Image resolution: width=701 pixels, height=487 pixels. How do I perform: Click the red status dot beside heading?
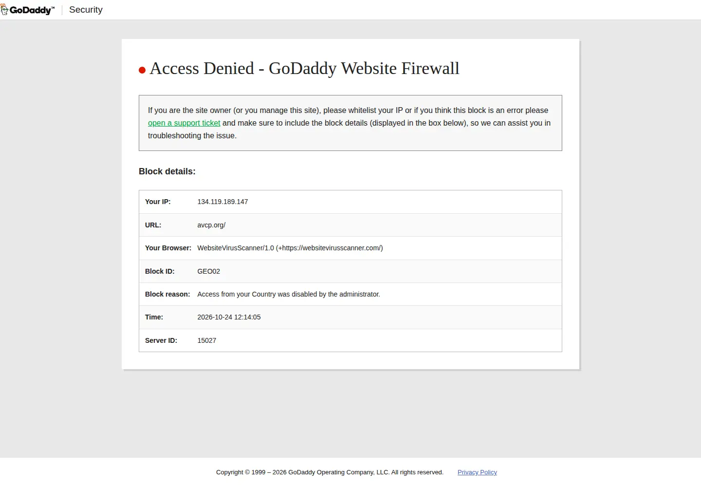point(142,70)
